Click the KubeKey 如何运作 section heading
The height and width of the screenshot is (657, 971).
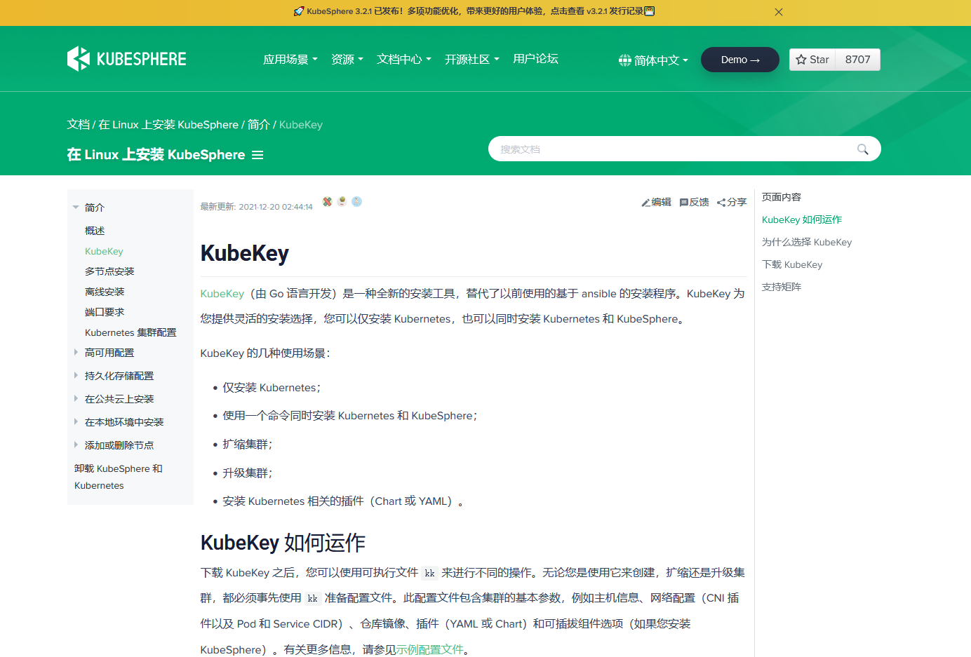pyautogui.click(x=283, y=543)
